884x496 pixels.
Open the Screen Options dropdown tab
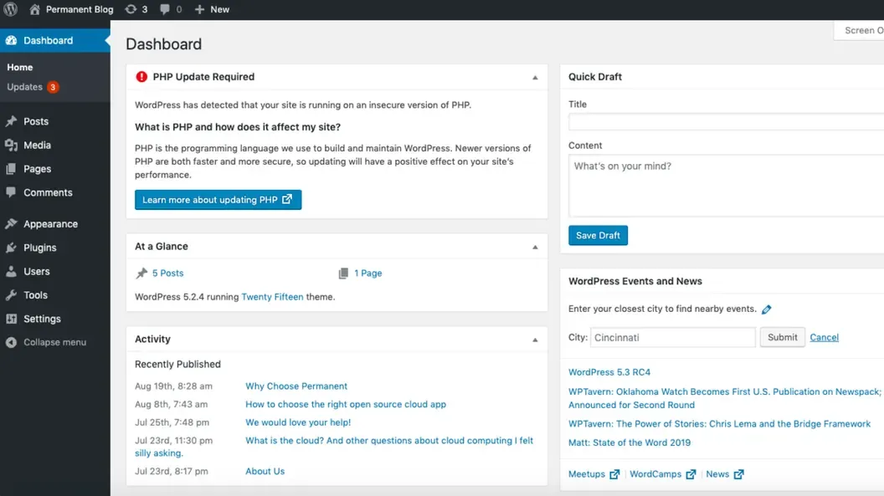pos(859,30)
